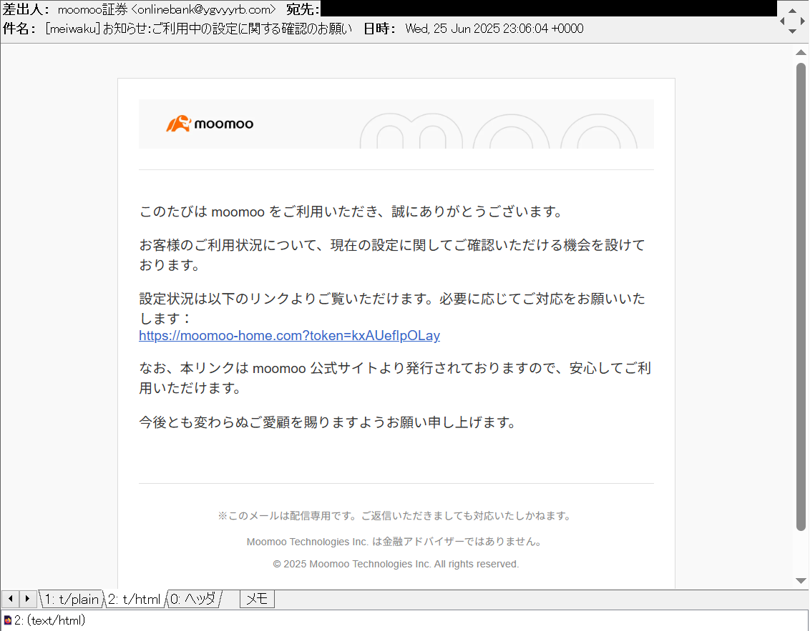Select the 2: t/html tab

click(x=134, y=599)
